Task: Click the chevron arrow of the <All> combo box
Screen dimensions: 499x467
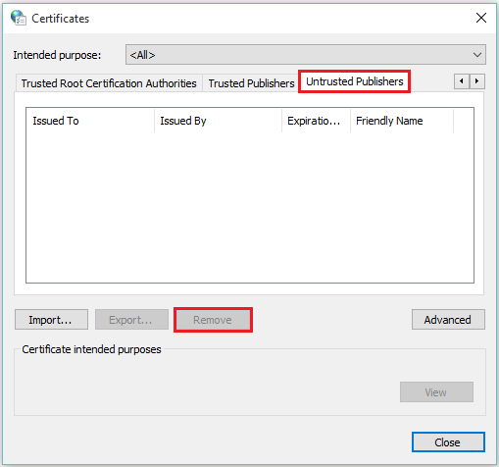Action: pos(477,55)
